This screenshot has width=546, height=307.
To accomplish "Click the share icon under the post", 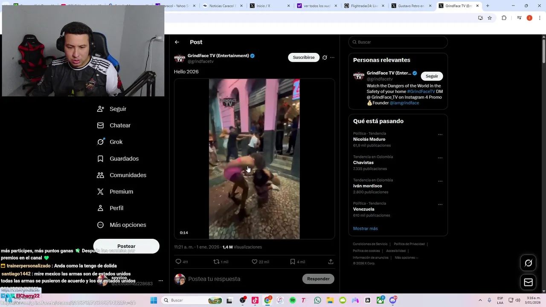I will click(x=331, y=262).
